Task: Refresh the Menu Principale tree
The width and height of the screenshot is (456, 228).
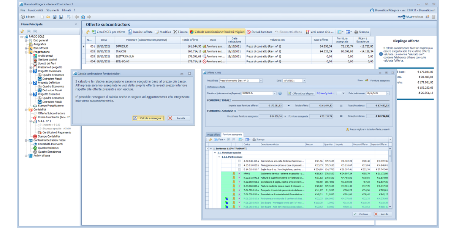Action: (x=23, y=31)
